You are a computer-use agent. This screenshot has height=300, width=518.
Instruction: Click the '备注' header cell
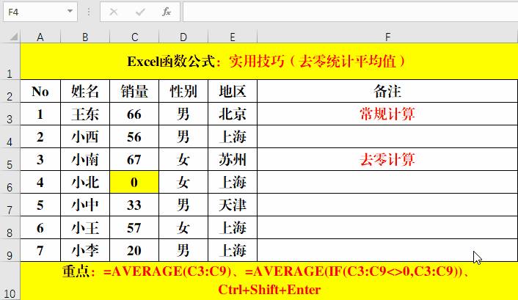click(387, 91)
